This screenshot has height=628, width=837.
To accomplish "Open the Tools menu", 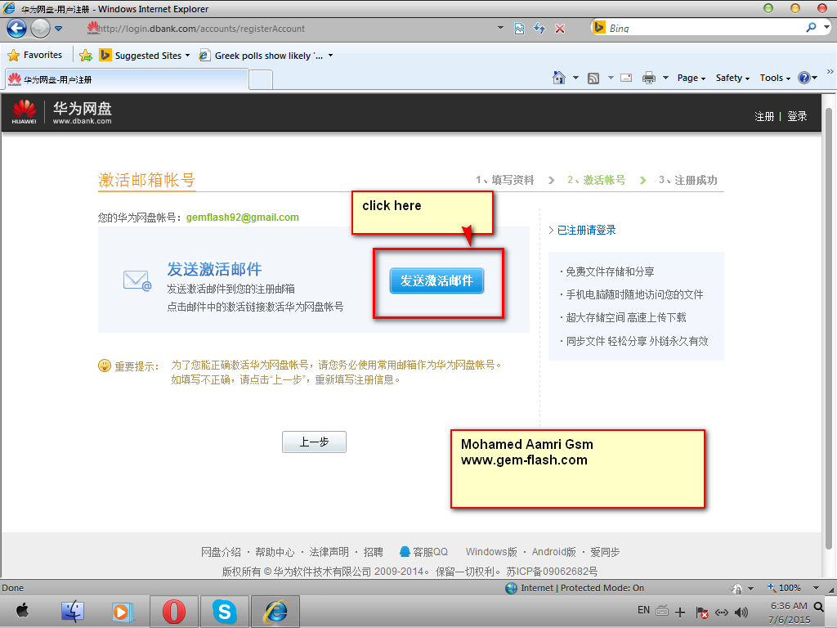I will pos(775,78).
